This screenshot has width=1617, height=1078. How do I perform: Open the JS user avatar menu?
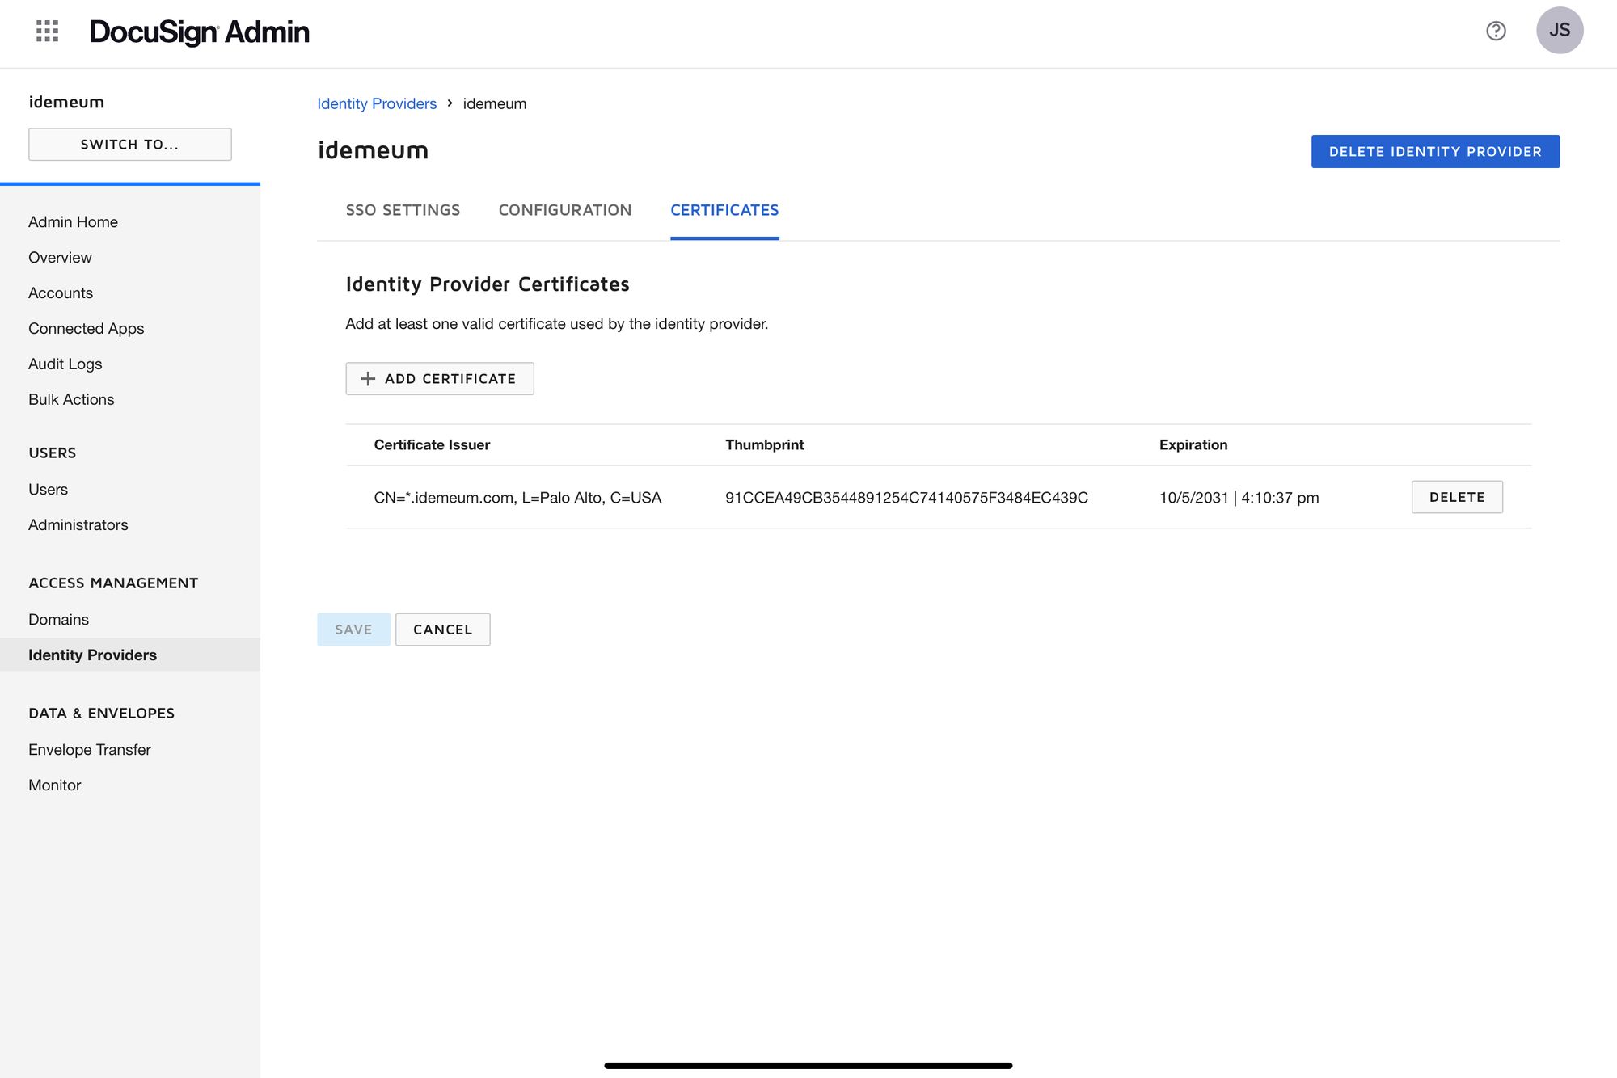[1560, 31]
